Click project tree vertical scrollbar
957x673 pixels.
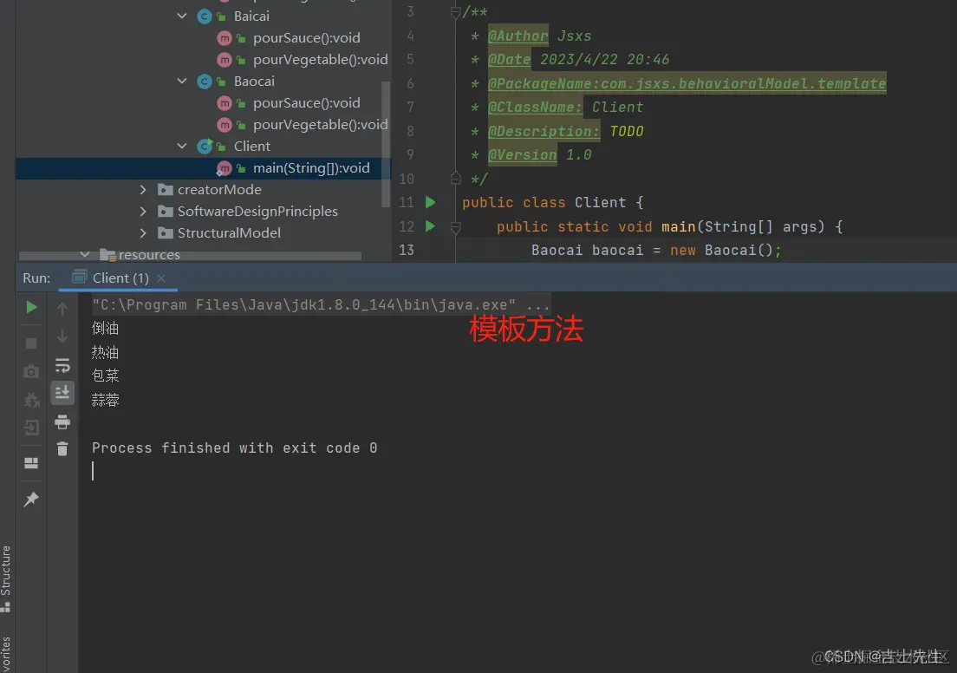[386, 143]
